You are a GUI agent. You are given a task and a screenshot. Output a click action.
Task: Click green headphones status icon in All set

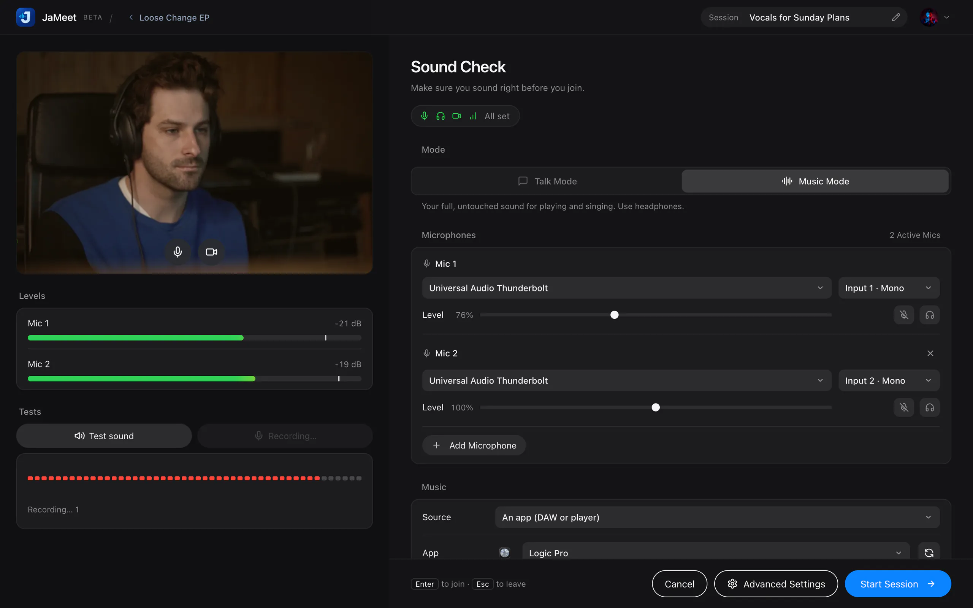click(440, 116)
